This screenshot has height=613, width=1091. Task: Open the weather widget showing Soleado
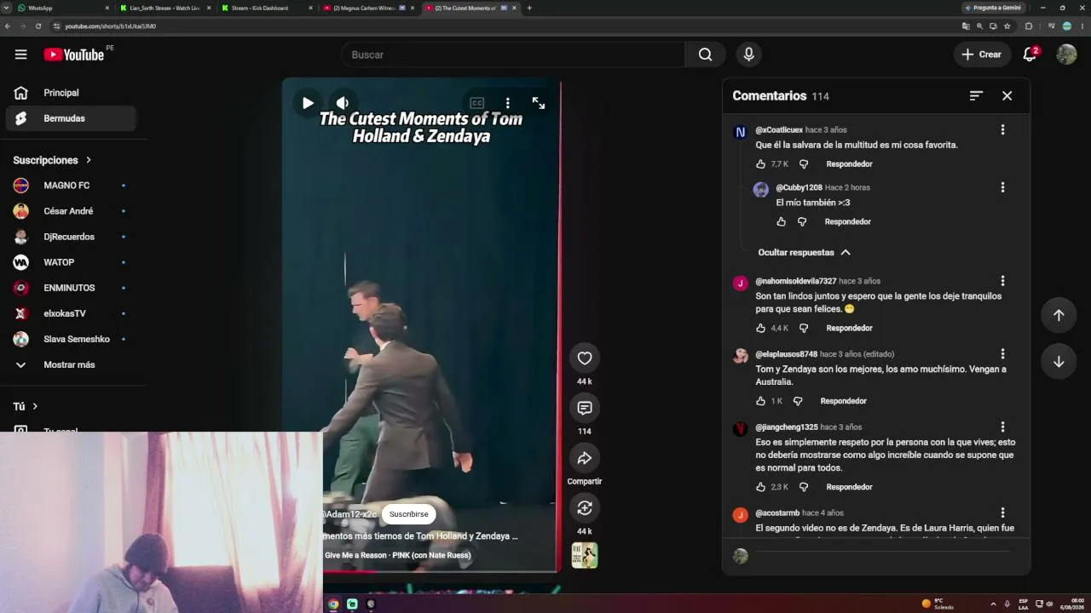[x=938, y=604]
